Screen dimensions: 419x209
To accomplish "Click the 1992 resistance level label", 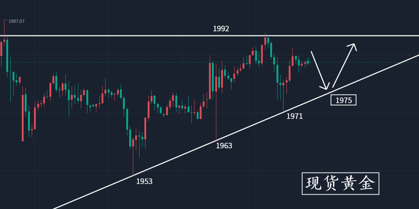I will pos(221,29).
